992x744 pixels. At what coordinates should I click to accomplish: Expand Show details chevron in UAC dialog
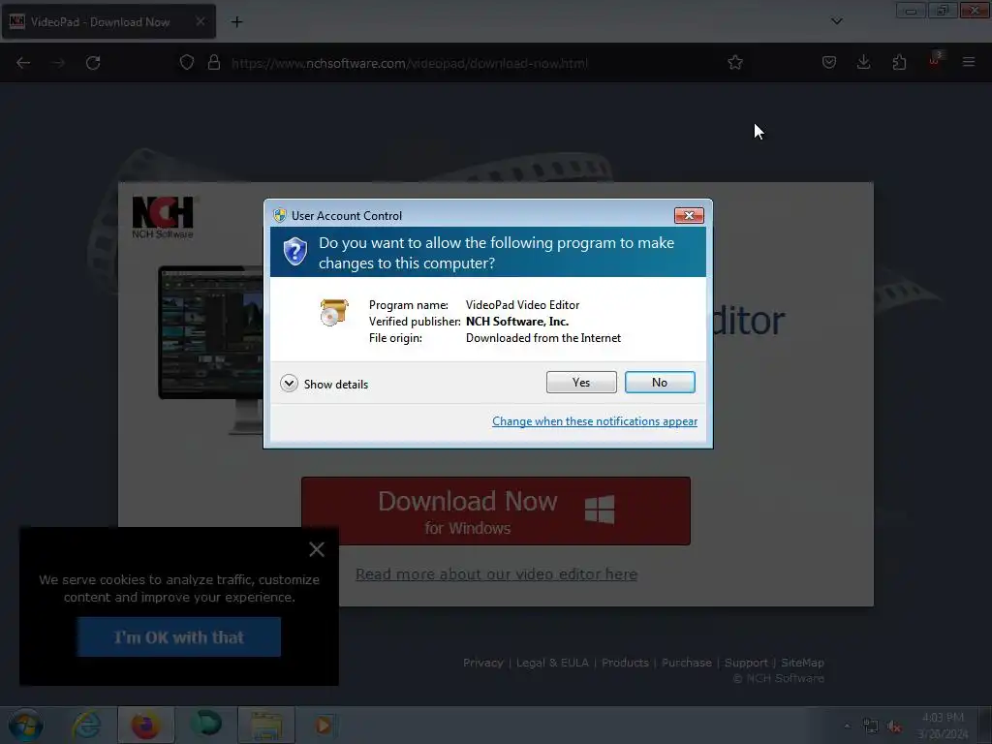[x=289, y=384]
